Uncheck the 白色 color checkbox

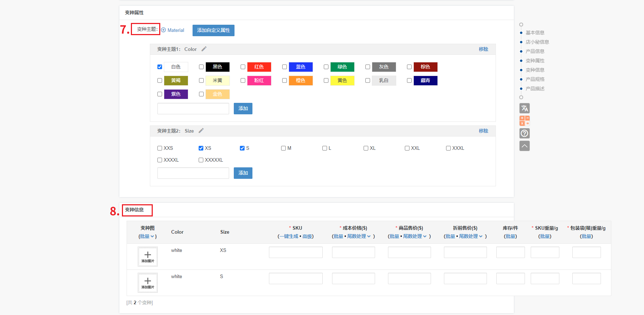pos(160,67)
